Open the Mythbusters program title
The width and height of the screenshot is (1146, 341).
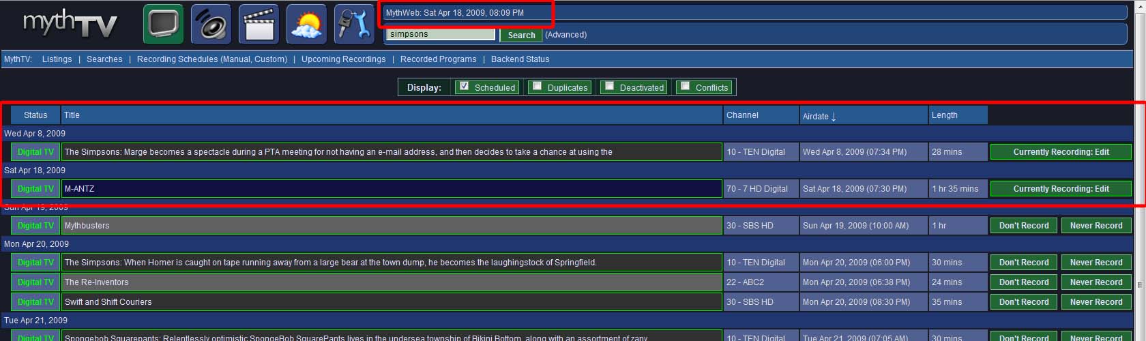(87, 226)
